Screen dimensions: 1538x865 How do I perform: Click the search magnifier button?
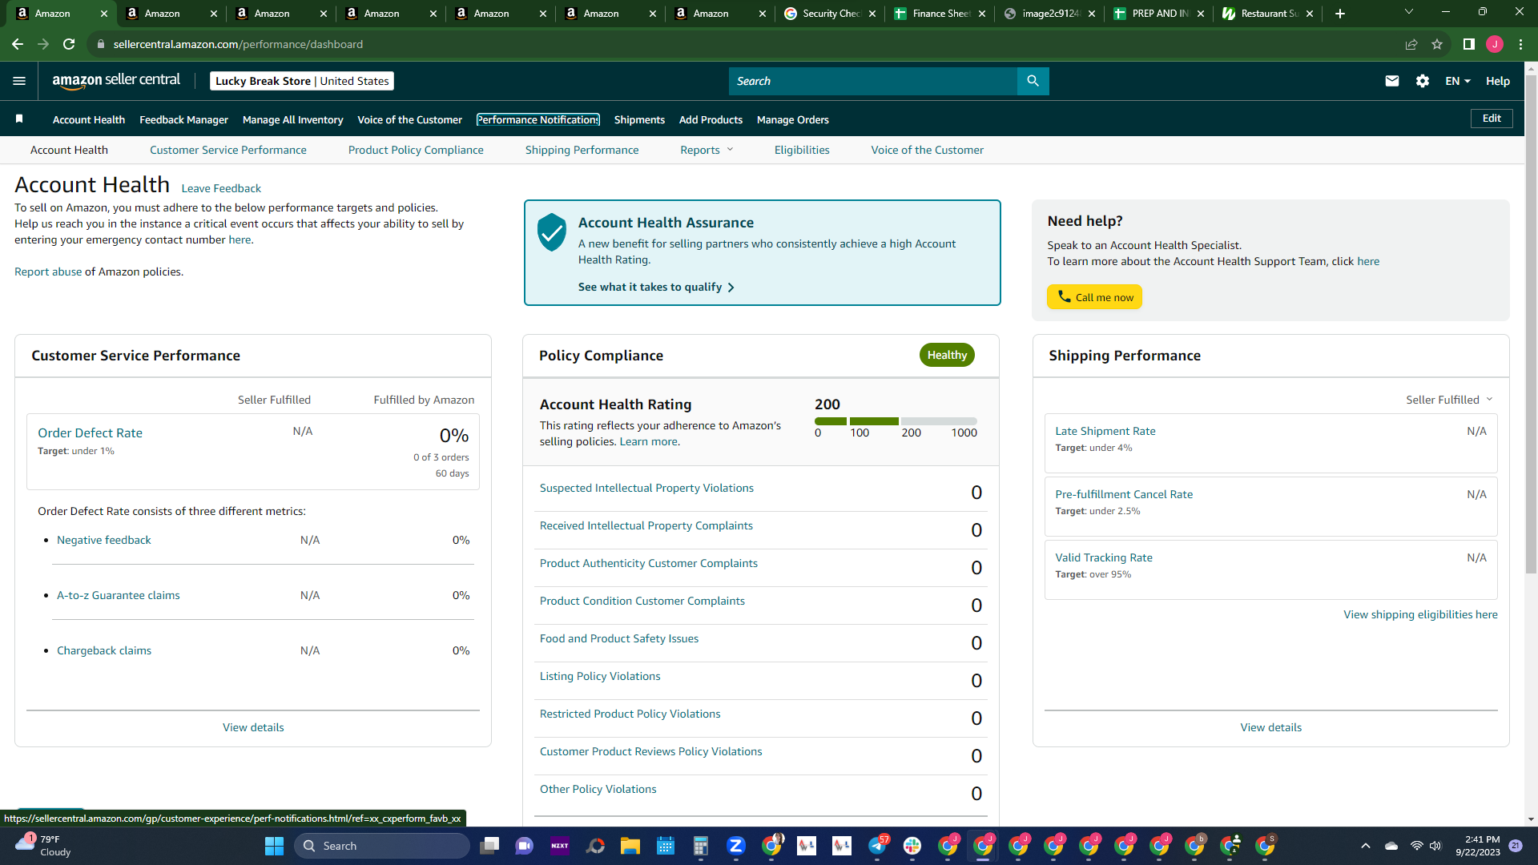(1033, 81)
